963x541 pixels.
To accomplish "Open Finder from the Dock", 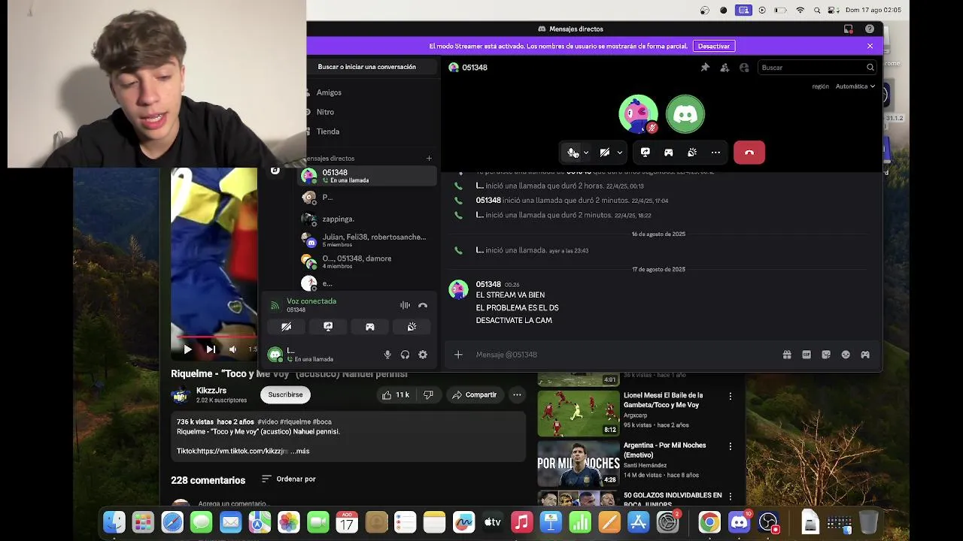I will (114, 522).
